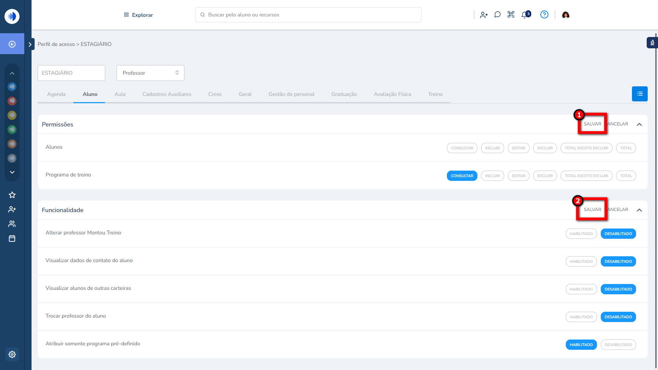Toggle CONSULTAR permission for Alunos
The height and width of the screenshot is (370, 658).
coord(462,148)
